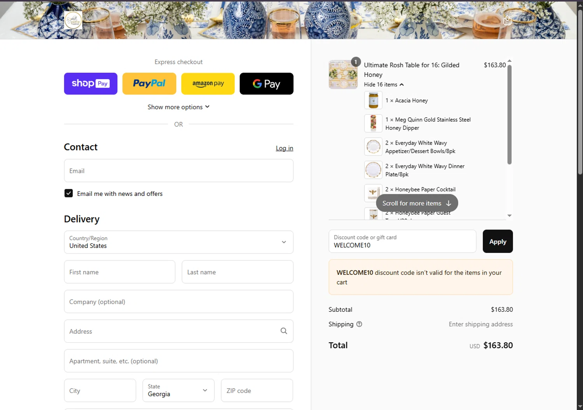
Task: Apply the discount code
Action: tap(497, 241)
